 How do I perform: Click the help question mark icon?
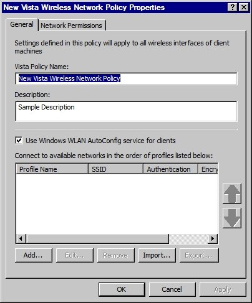click(233, 7)
